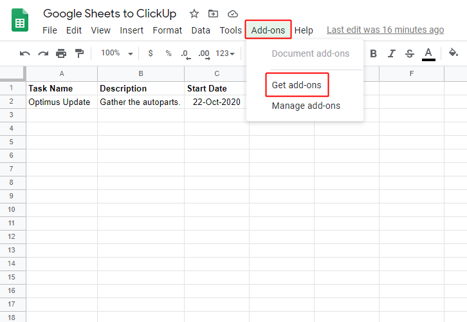Select column B header
This screenshot has width=467, height=322.
pyautogui.click(x=141, y=73)
